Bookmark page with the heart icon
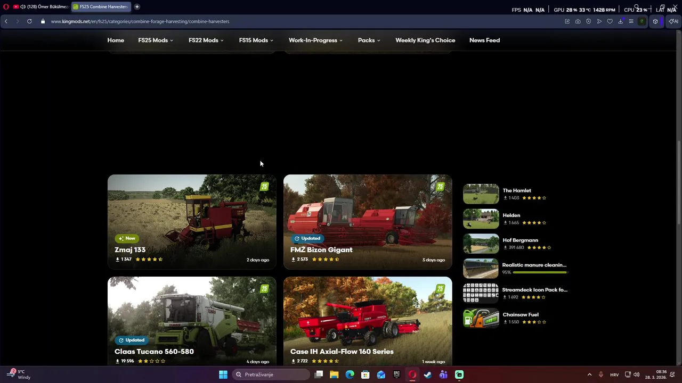The image size is (682, 383). [610, 21]
